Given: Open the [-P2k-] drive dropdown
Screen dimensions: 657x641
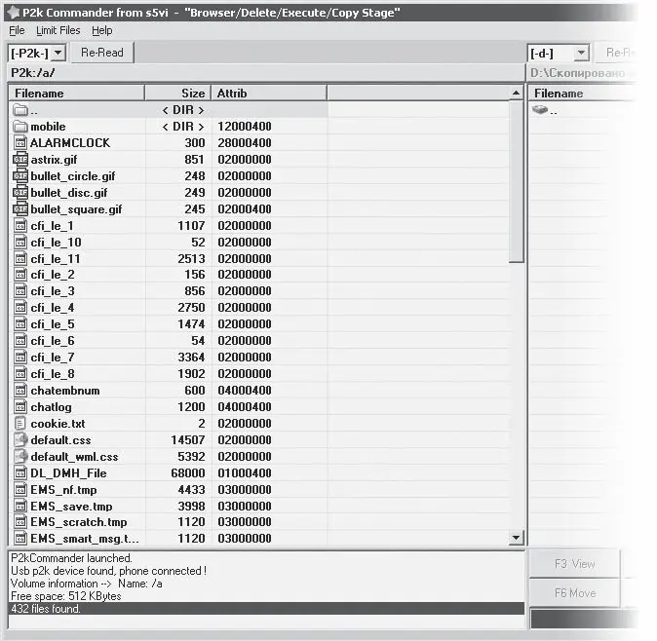Looking at the screenshot, I should [58, 54].
